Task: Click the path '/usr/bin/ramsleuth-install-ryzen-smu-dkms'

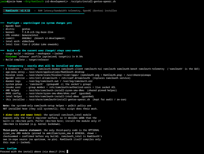Action: coord(57,90)
